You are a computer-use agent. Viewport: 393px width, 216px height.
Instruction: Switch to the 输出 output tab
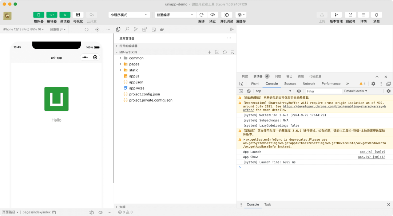(x=289, y=76)
